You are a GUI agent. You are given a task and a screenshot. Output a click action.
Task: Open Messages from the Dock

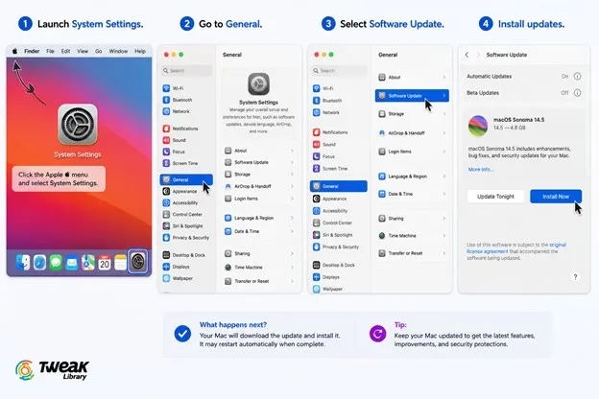tap(56, 262)
